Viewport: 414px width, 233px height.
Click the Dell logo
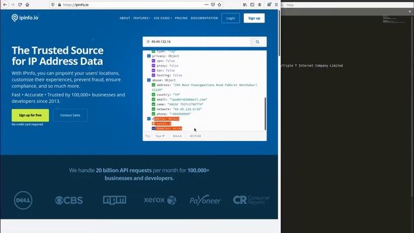coord(23,200)
